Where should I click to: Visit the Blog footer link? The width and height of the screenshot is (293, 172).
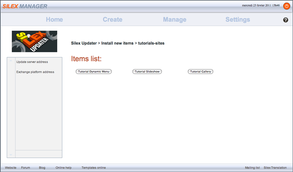click(42, 168)
